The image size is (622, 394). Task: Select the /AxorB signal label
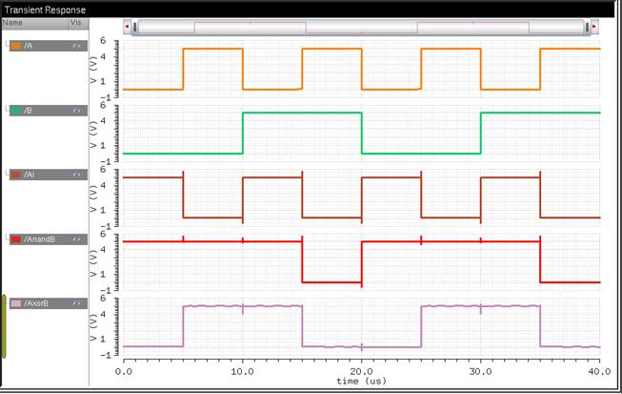point(36,303)
